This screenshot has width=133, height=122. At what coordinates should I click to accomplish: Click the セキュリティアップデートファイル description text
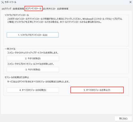33,53
